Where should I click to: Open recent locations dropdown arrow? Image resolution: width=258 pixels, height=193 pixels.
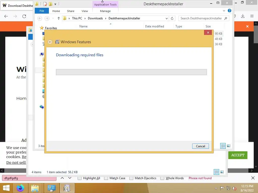[53, 18]
